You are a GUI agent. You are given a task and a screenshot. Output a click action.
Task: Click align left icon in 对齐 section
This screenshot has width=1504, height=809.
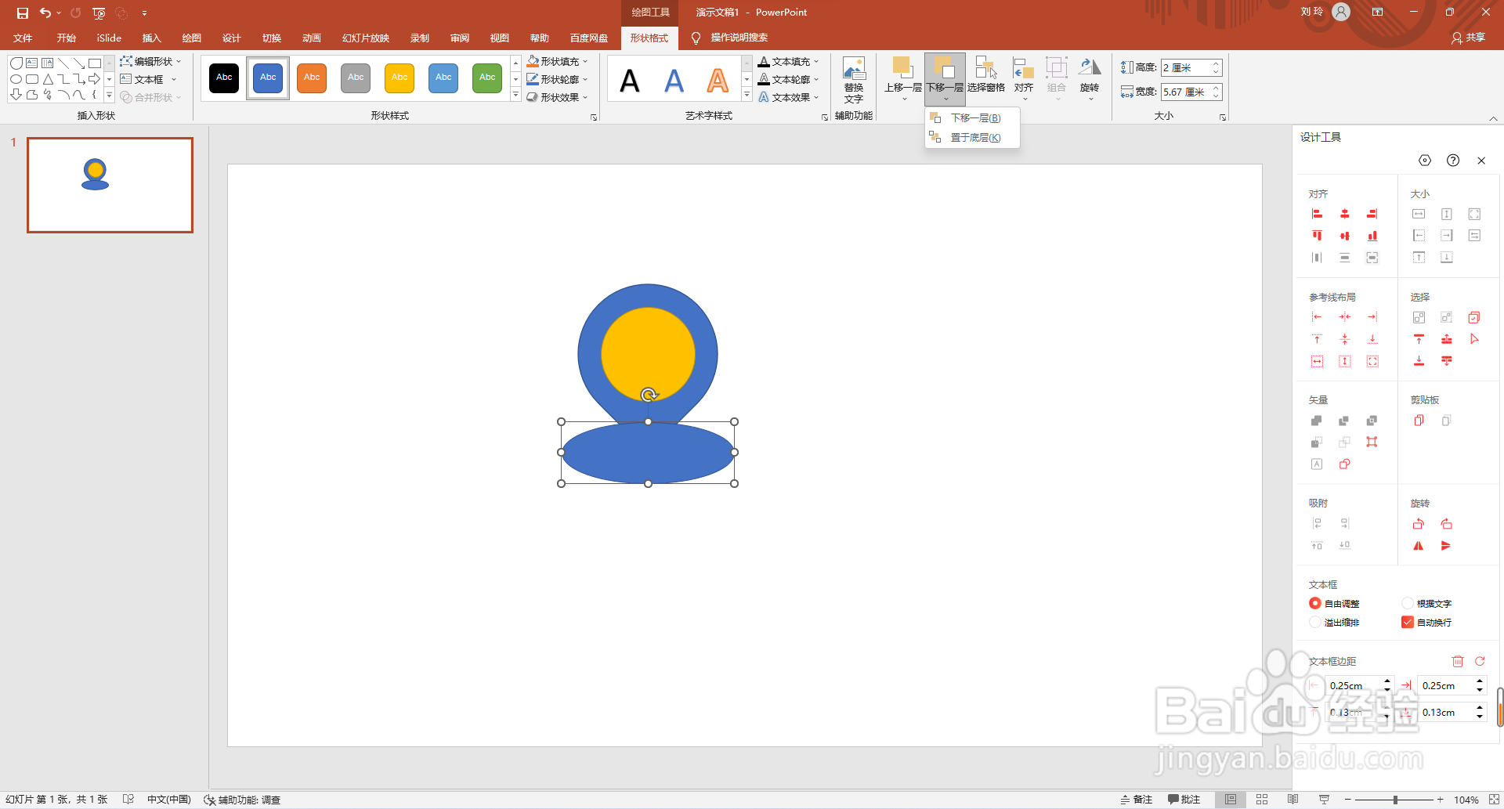point(1317,214)
